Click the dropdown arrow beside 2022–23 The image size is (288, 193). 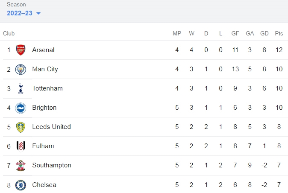pyautogui.click(x=38, y=13)
